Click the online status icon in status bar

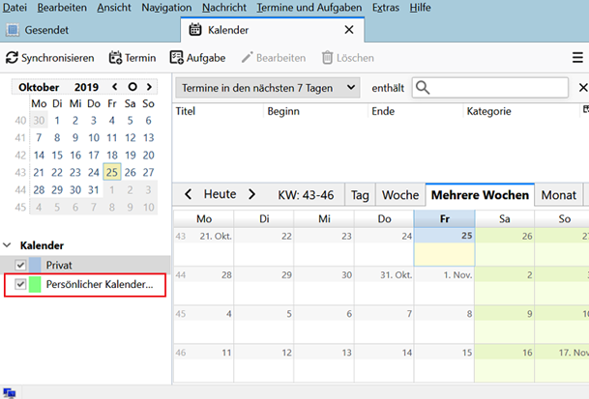pos(9,392)
